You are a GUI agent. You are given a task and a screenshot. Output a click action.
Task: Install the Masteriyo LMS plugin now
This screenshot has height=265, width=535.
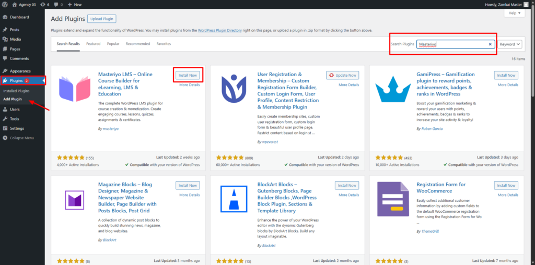pyautogui.click(x=188, y=75)
